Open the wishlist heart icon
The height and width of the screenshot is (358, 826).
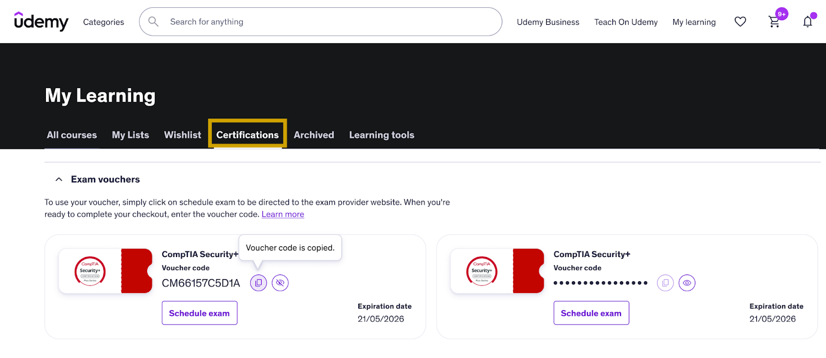pos(740,22)
